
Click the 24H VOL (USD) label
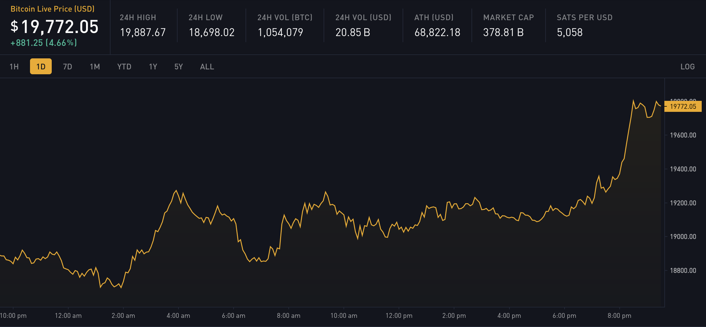pyautogui.click(x=363, y=17)
